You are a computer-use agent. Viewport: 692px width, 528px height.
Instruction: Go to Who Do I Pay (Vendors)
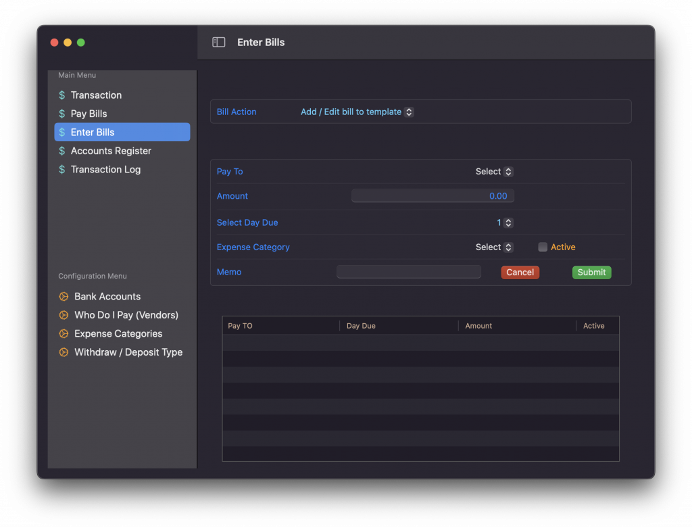pyautogui.click(x=126, y=315)
